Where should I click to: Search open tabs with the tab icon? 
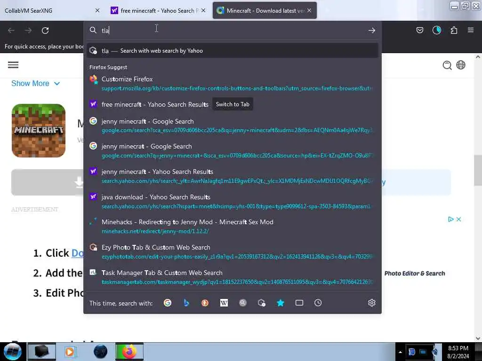(x=299, y=303)
